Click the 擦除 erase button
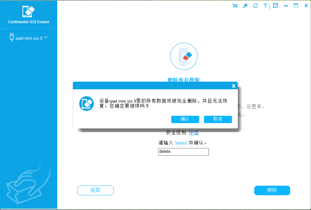This screenshot has height=210, width=311. click(272, 190)
